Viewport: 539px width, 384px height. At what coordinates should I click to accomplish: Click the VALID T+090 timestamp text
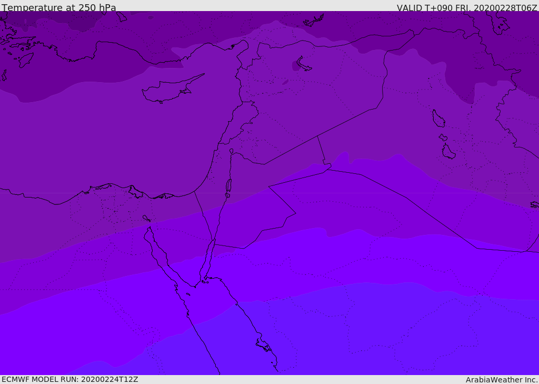466,8
